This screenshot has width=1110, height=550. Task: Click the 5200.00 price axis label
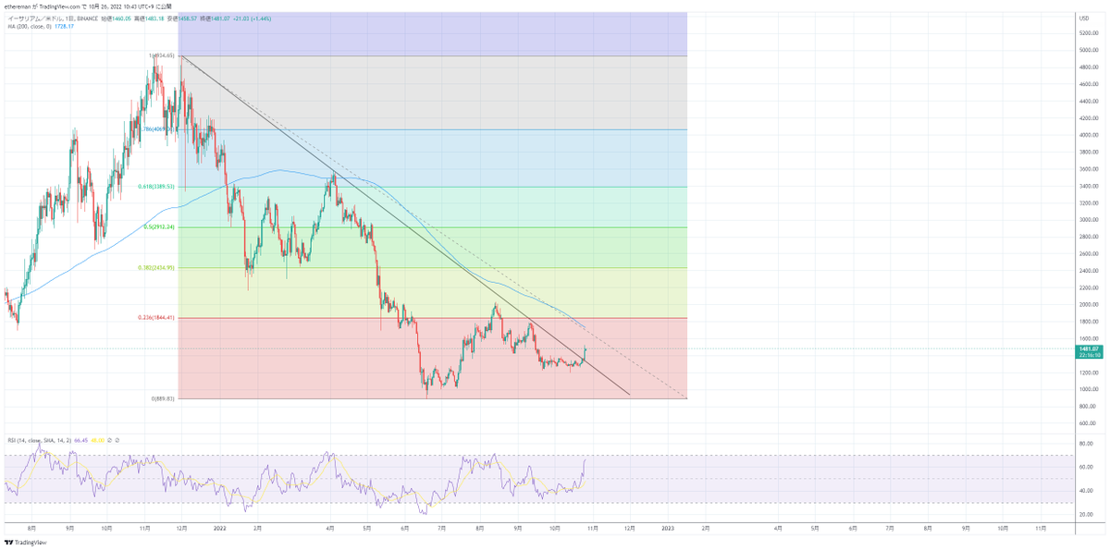click(x=1088, y=33)
